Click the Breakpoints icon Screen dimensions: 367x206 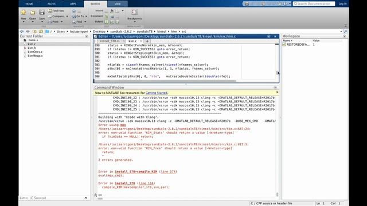point(134,12)
